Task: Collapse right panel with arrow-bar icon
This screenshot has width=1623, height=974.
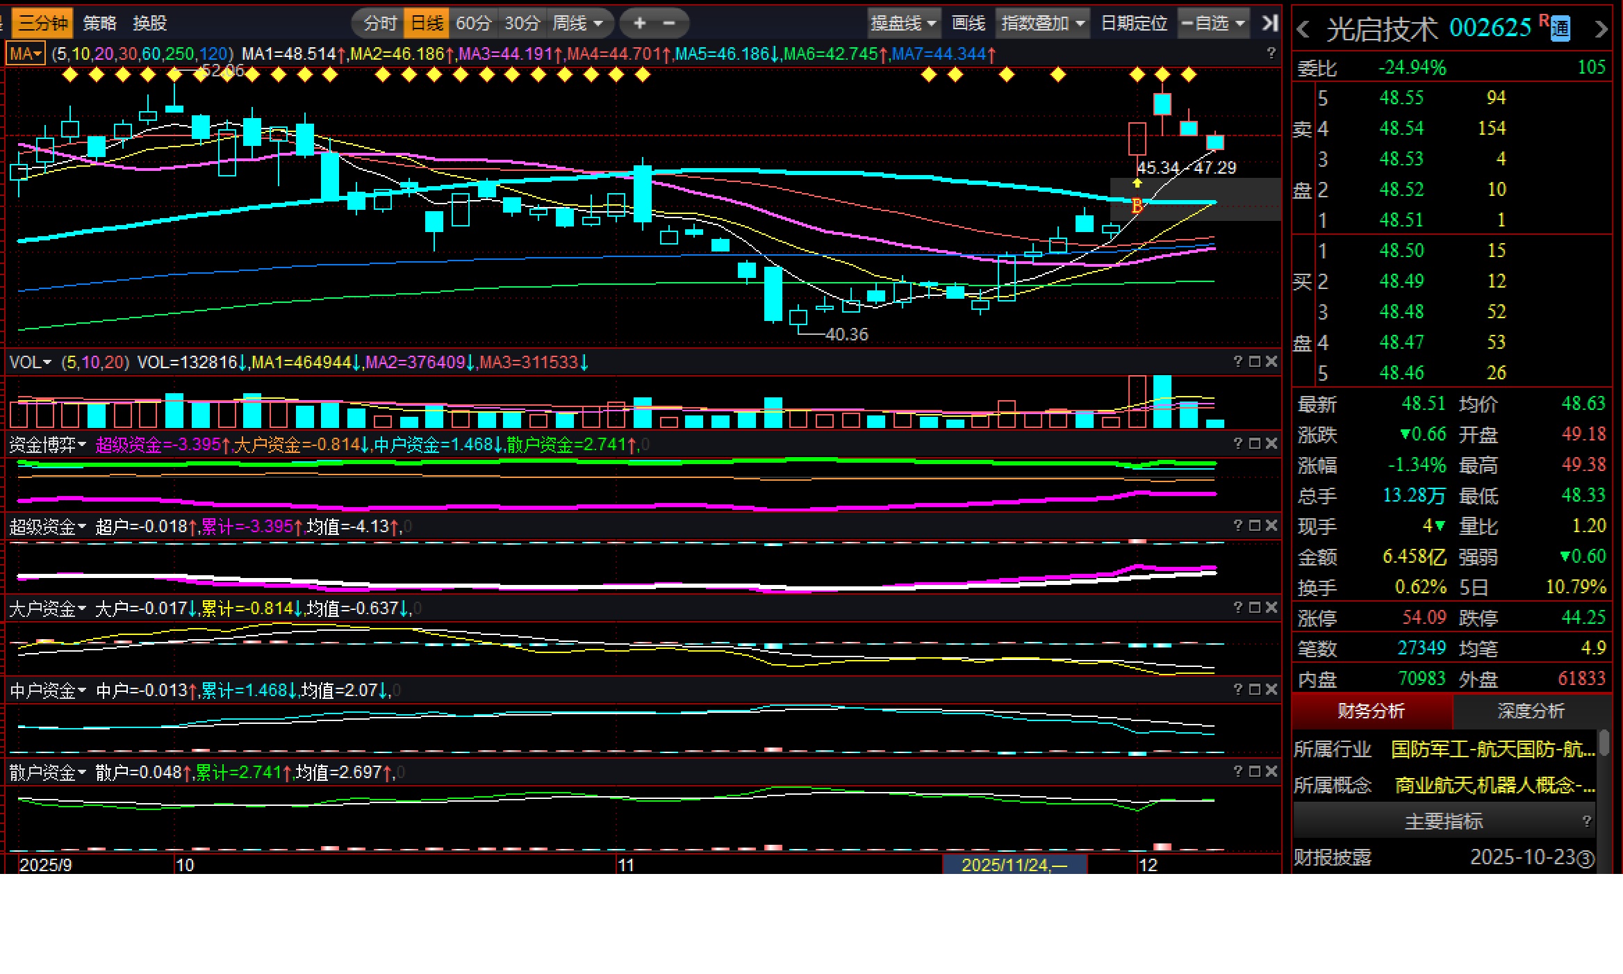Action: [1269, 23]
